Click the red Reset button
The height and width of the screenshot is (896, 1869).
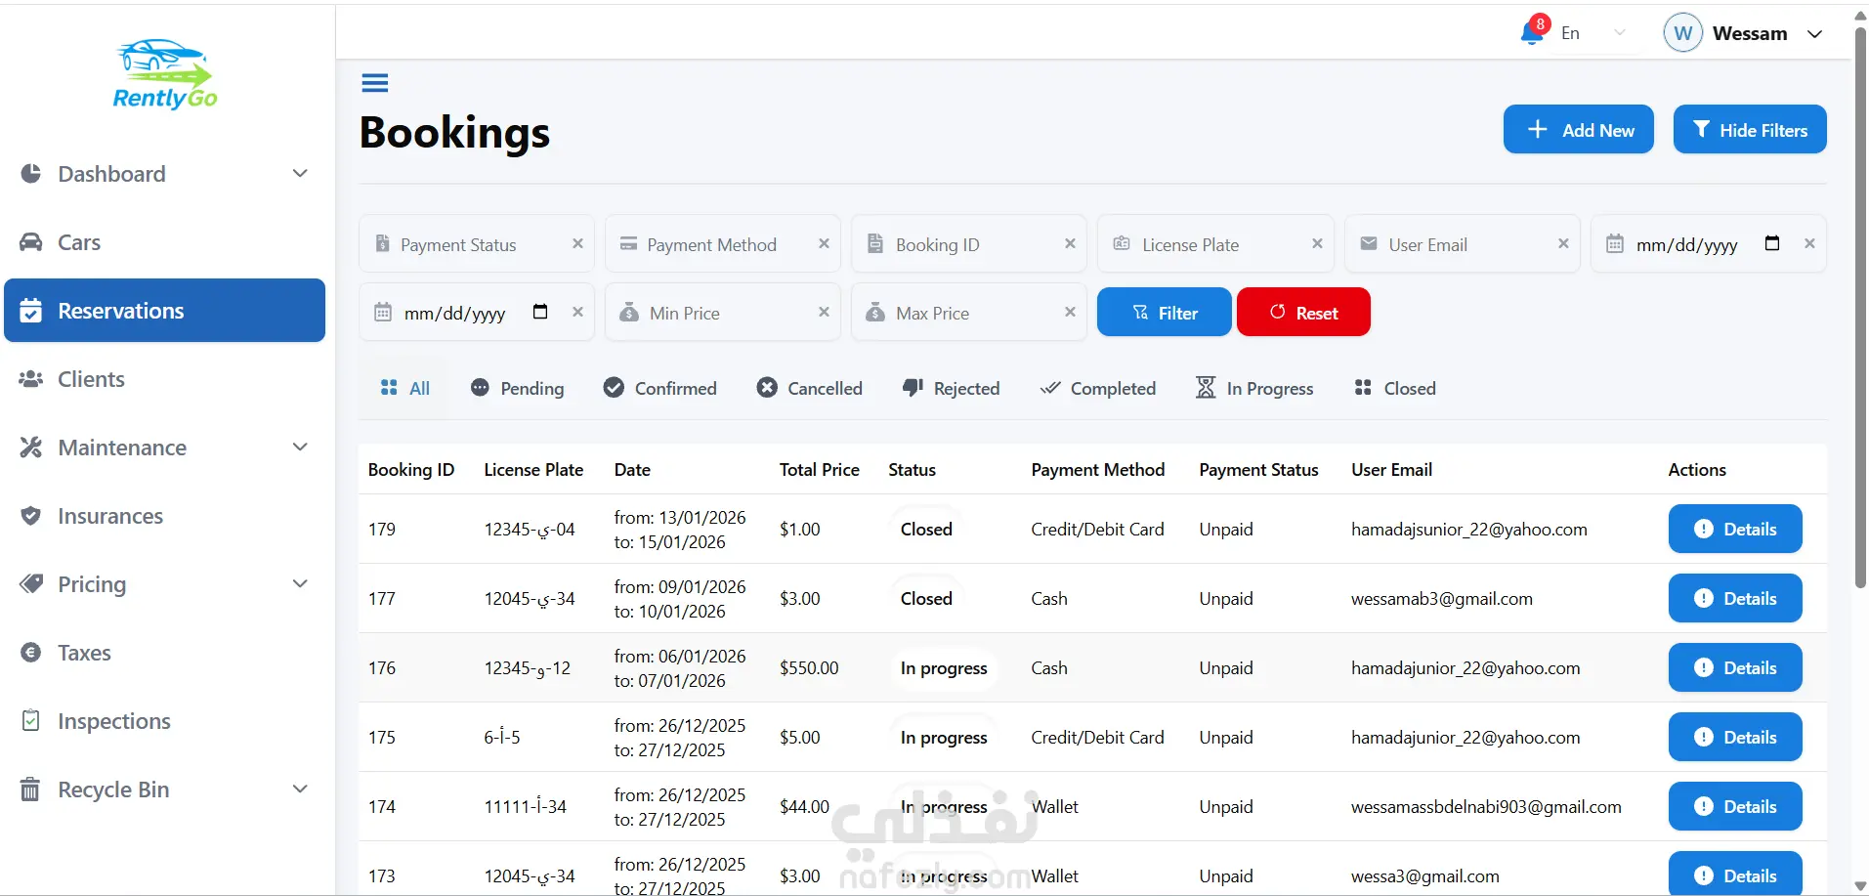point(1303,313)
